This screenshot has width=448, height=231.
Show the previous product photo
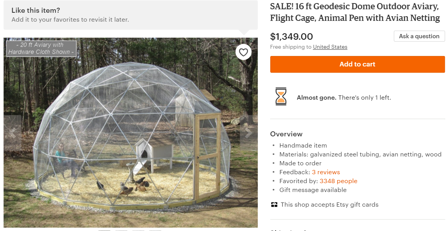point(12,133)
